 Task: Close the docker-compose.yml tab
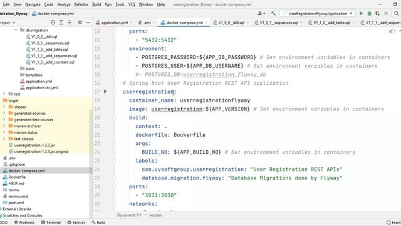[206, 23]
